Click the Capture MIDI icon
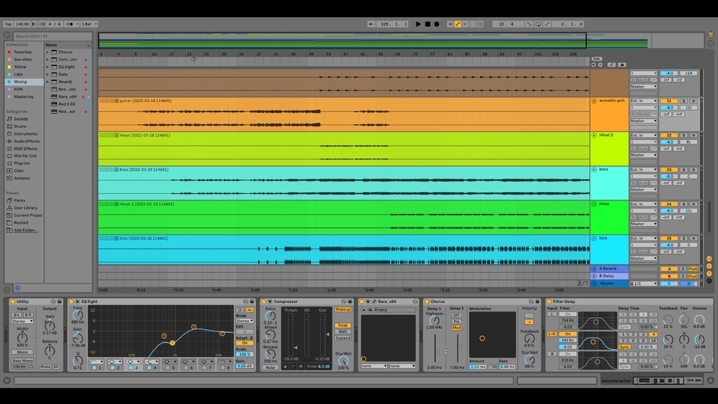This screenshot has height=404, width=718. [473, 24]
